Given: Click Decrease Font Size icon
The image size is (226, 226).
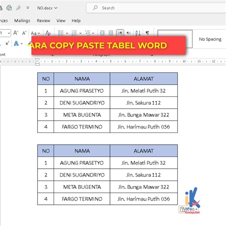Looking at the screenshot, I should click(x=24, y=33).
